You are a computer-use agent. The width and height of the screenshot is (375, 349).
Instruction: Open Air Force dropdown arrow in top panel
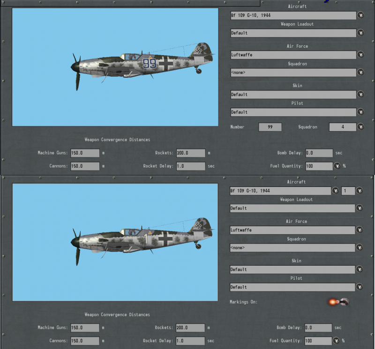(360, 54)
